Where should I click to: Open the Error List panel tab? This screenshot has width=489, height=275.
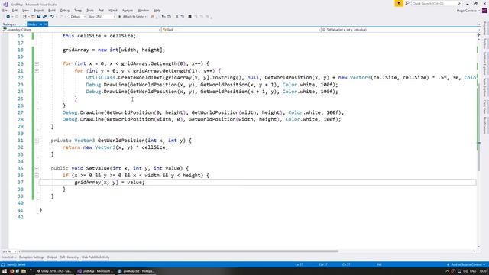8,257
